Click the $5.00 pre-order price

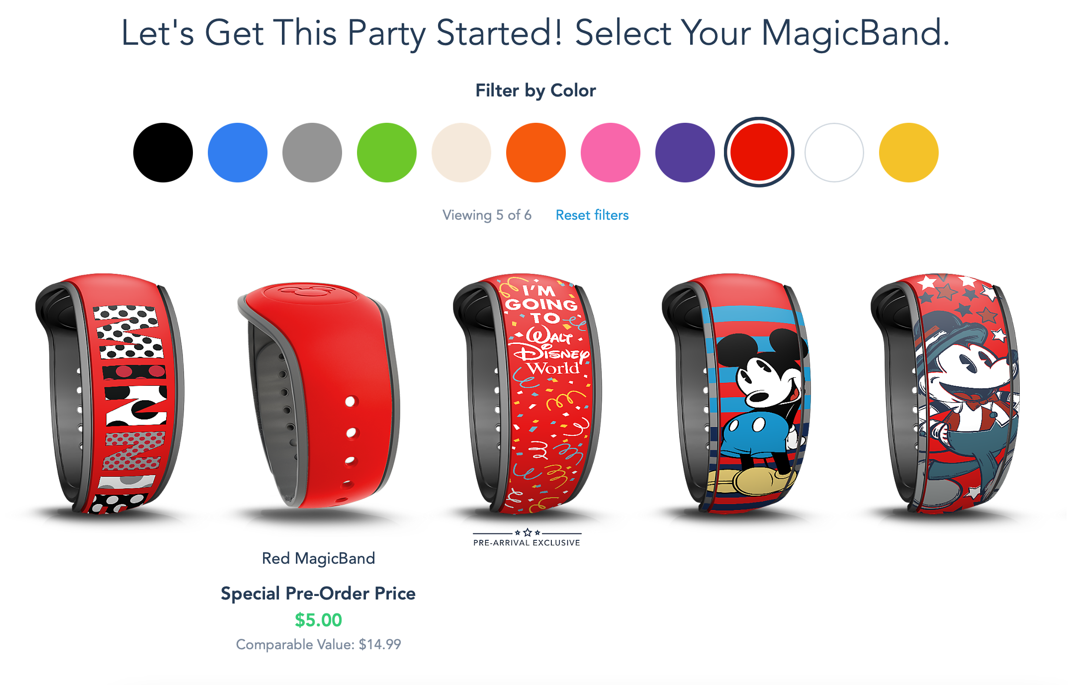pos(318,620)
